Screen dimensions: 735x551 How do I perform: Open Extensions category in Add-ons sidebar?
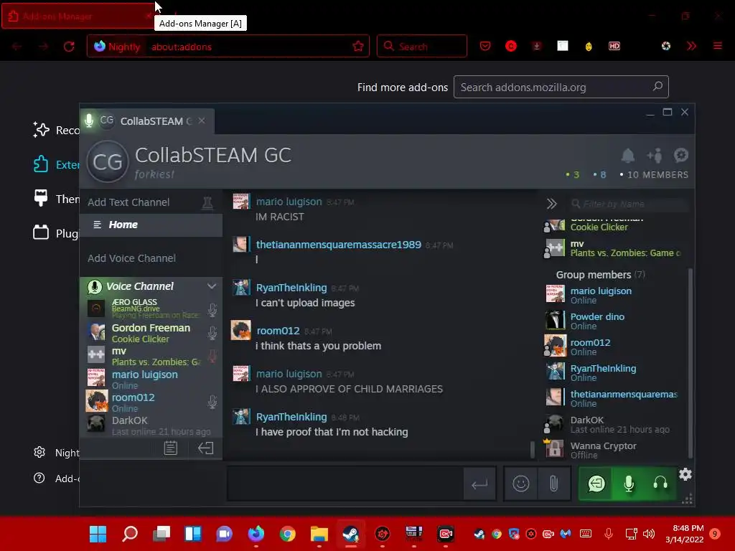[x=56, y=164]
